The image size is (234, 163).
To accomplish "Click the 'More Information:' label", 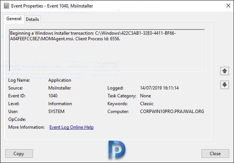I will point(27,127).
